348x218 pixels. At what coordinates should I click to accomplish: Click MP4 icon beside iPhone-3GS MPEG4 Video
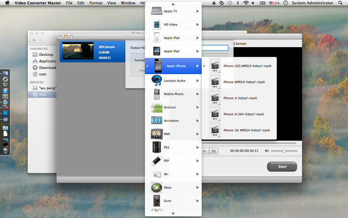point(215,66)
